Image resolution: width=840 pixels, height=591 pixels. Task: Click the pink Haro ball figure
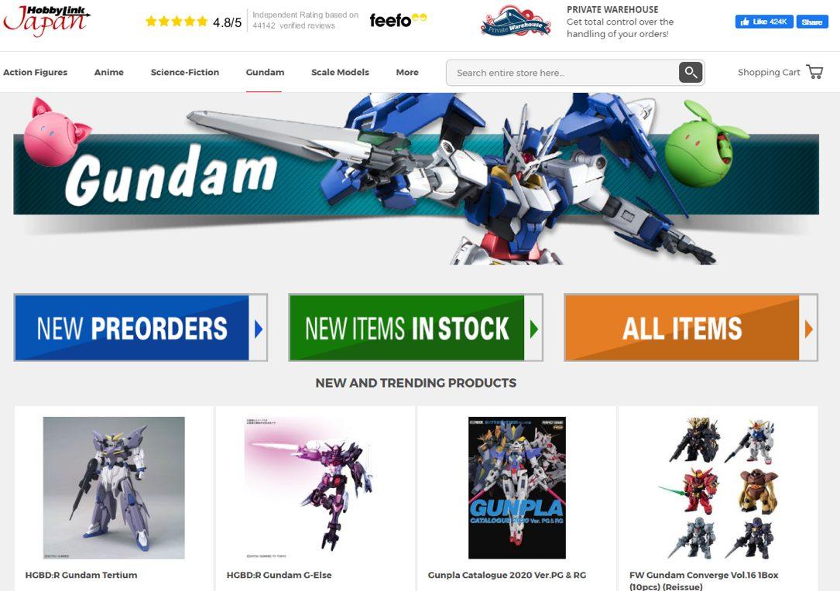pyautogui.click(x=55, y=132)
